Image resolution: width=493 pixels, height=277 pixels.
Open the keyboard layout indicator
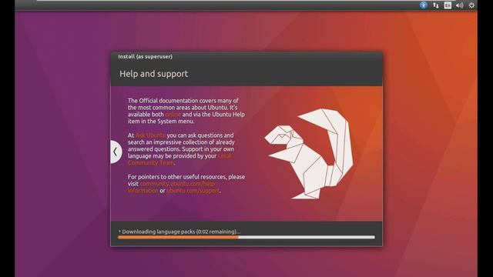tap(448, 5)
